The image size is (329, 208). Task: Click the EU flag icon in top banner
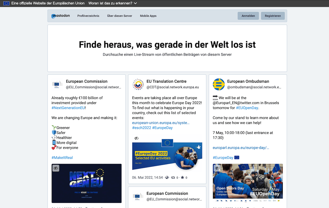pos(6,3)
